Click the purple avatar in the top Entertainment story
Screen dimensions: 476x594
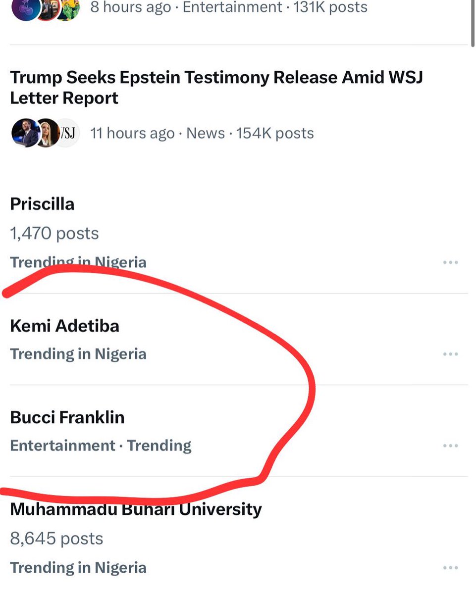pyautogui.click(x=24, y=10)
